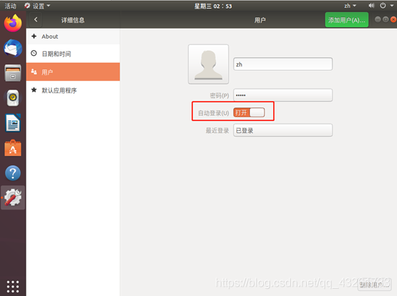Open the power system menu icon
The image size is (397, 296).
[x=383, y=5]
